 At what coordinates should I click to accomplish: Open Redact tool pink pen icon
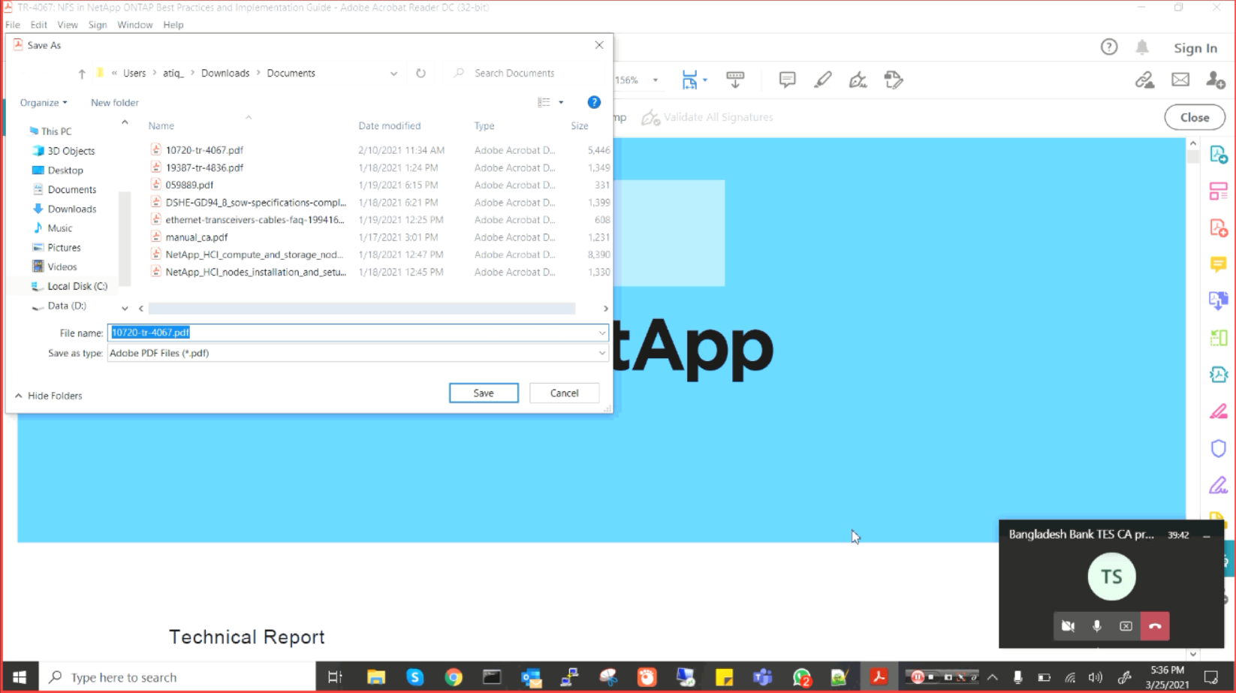pyautogui.click(x=1219, y=411)
